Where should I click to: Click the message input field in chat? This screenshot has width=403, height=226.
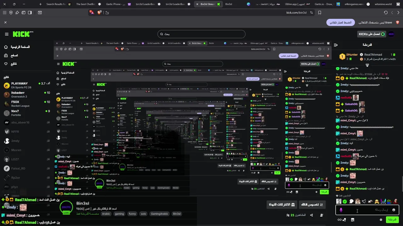(367, 210)
